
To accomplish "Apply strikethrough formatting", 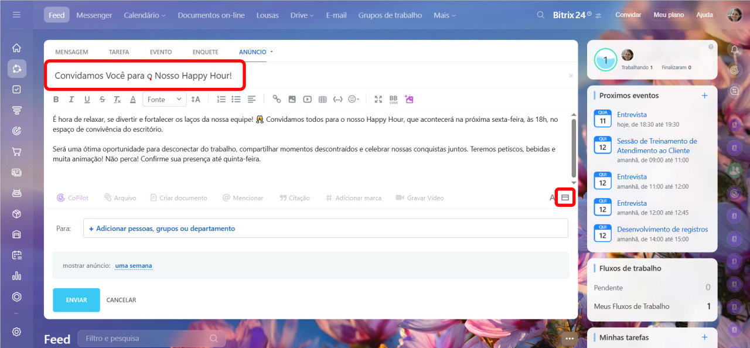I will (x=103, y=100).
